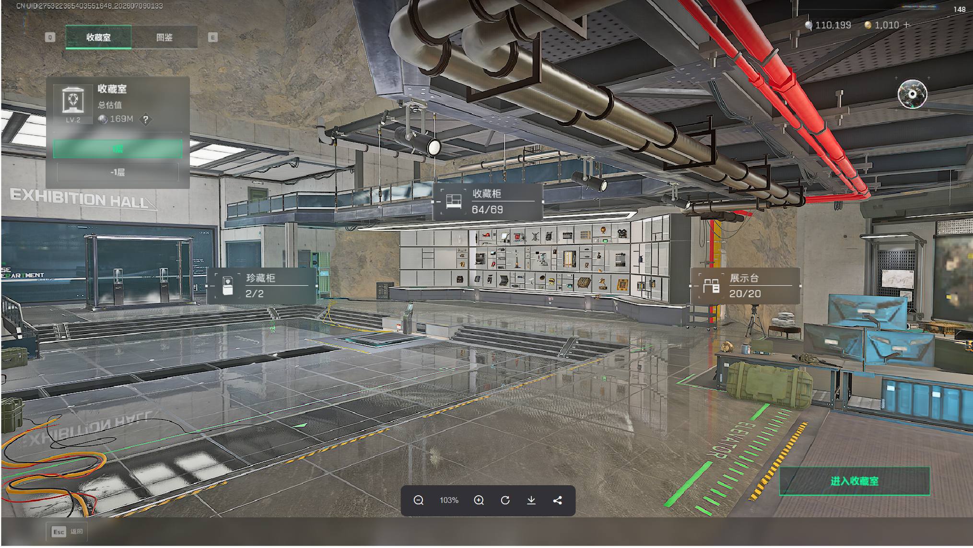
Task: Open the 收藏柜 64/69 label
Action: coord(488,201)
